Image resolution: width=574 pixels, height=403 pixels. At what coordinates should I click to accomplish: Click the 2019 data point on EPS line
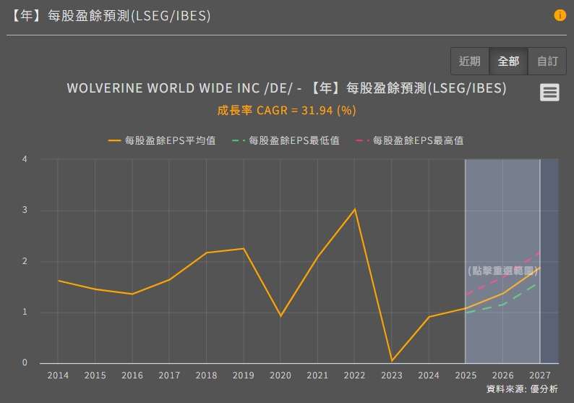click(x=244, y=248)
